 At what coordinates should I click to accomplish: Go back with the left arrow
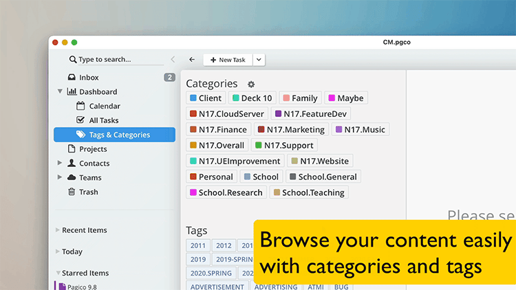click(192, 60)
